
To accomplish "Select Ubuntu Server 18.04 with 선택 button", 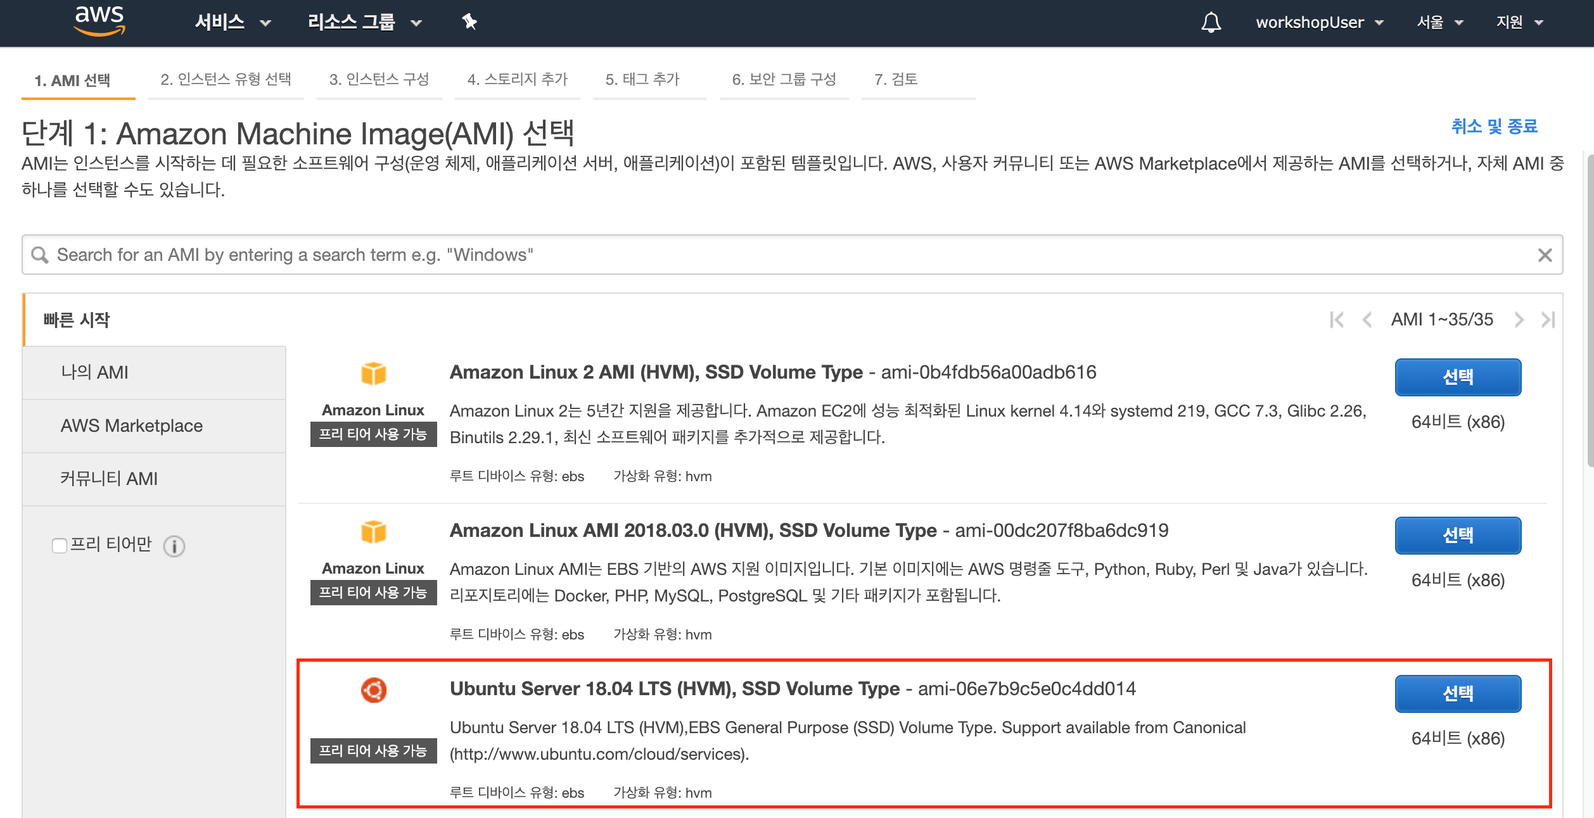I will coord(1458,694).
